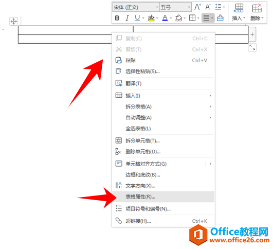Choose 粘贴 from context menu

tap(163, 61)
